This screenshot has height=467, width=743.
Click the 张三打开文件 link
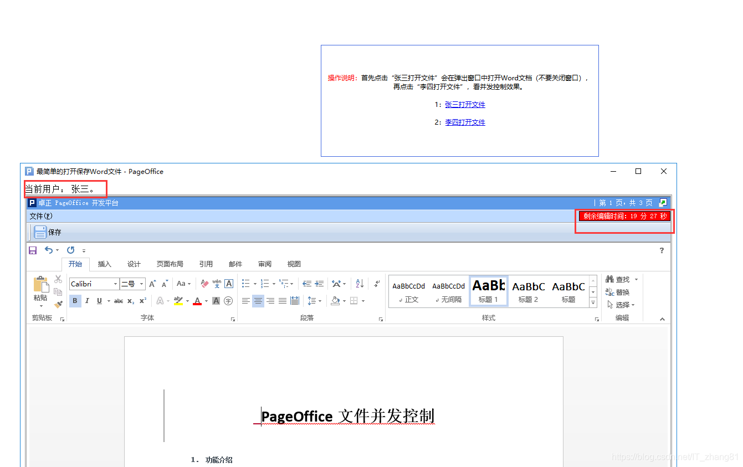pos(465,105)
